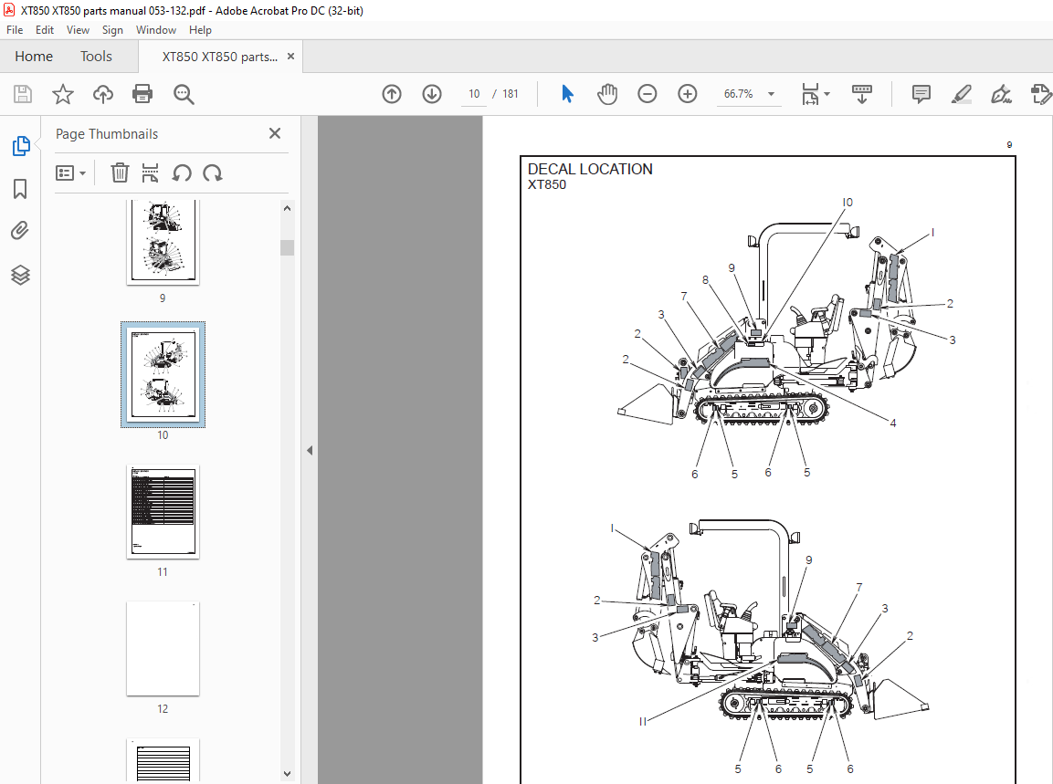Add a comment sticky note
Screen dimensions: 1053x784
click(x=921, y=94)
